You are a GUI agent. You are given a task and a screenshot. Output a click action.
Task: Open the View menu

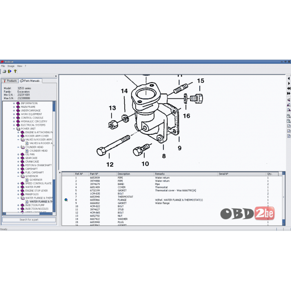click(19, 66)
